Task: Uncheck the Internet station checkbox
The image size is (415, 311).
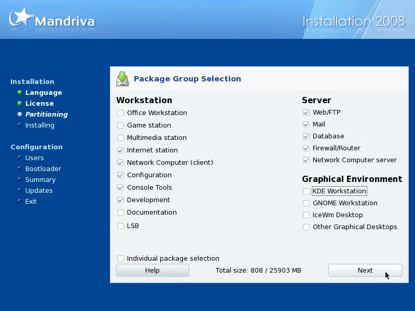Action: click(120, 150)
